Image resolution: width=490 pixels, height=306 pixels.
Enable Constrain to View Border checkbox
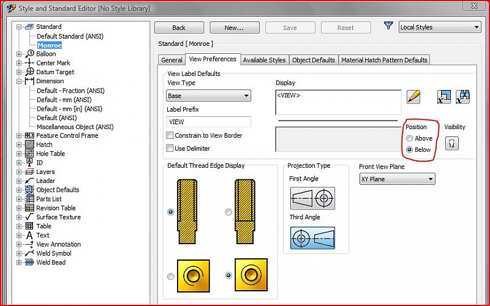click(170, 135)
